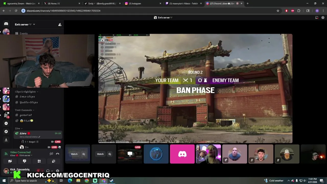Pop out the second stream preview icon
This screenshot has width=327, height=184.
tap(110, 154)
